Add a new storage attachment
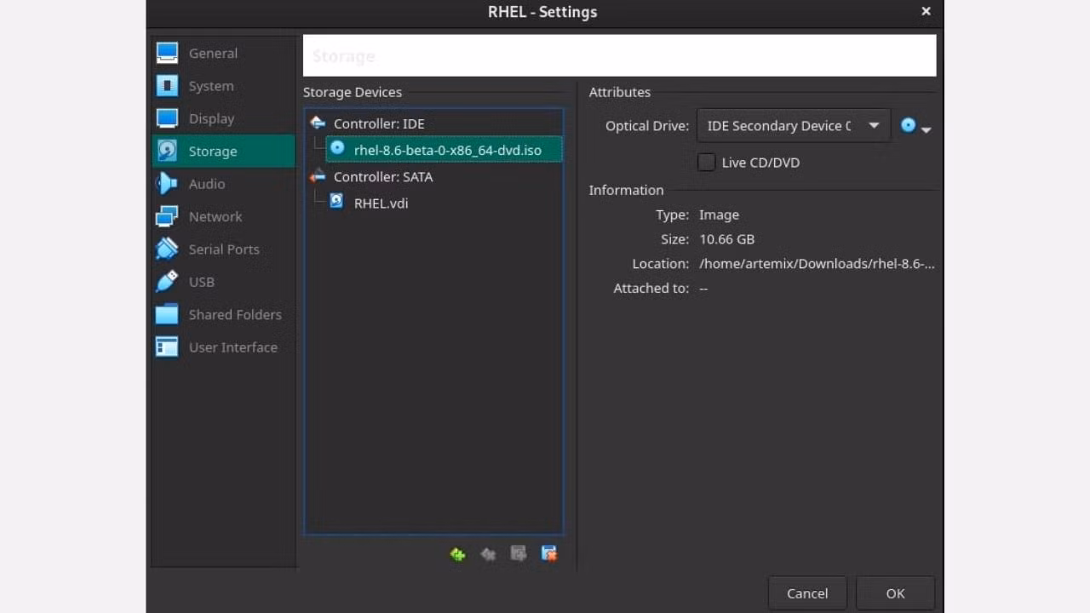 point(518,554)
